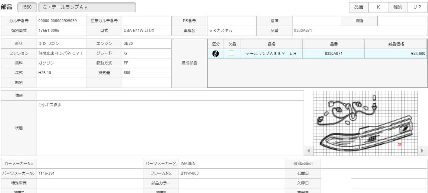Click 欠品 column header
The height and width of the screenshot is (193, 428).
point(232,44)
